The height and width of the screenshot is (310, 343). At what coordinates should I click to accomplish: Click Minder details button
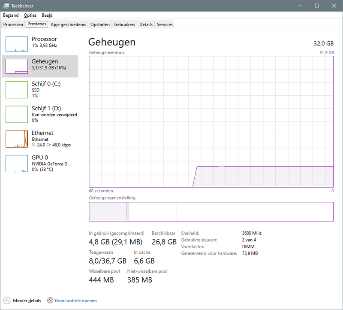point(27,301)
